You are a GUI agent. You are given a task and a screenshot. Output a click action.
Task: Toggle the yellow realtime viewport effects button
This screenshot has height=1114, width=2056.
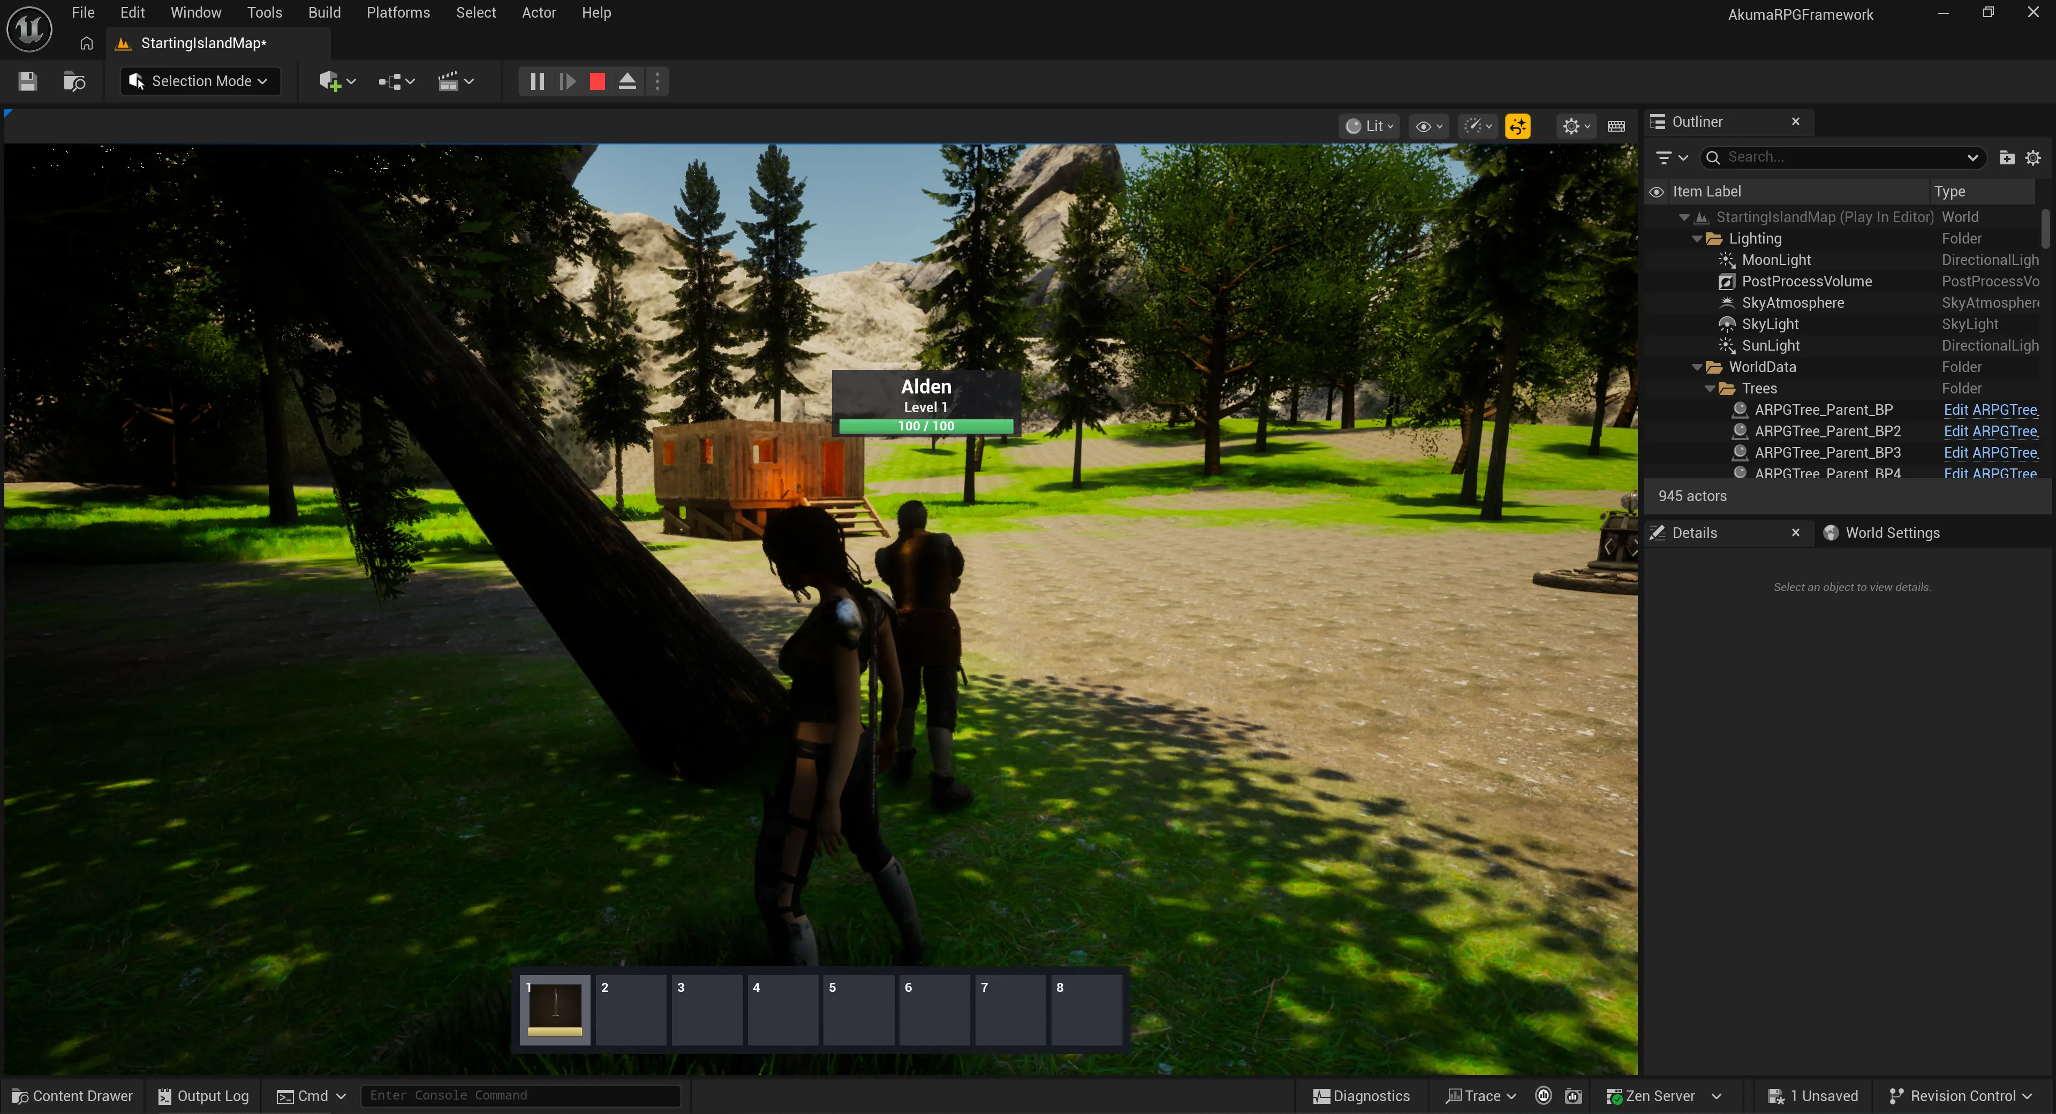point(1517,126)
